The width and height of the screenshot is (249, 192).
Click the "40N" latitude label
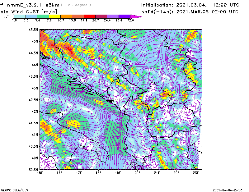pos(35,158)
